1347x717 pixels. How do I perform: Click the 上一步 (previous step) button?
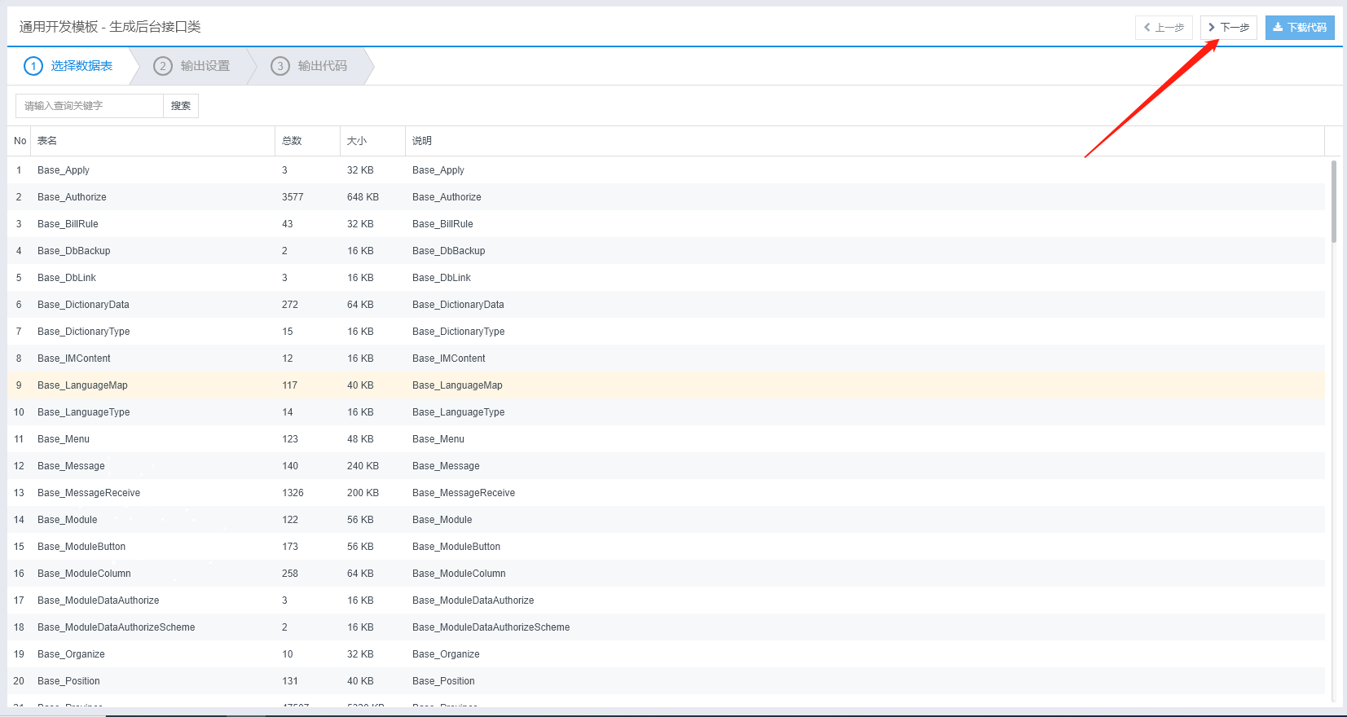pyautogui.click(x=1164, y=28)
